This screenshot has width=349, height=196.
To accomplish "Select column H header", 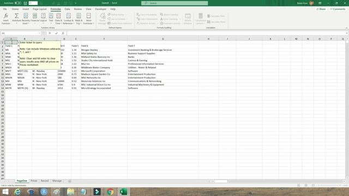I will pos(208,39).
